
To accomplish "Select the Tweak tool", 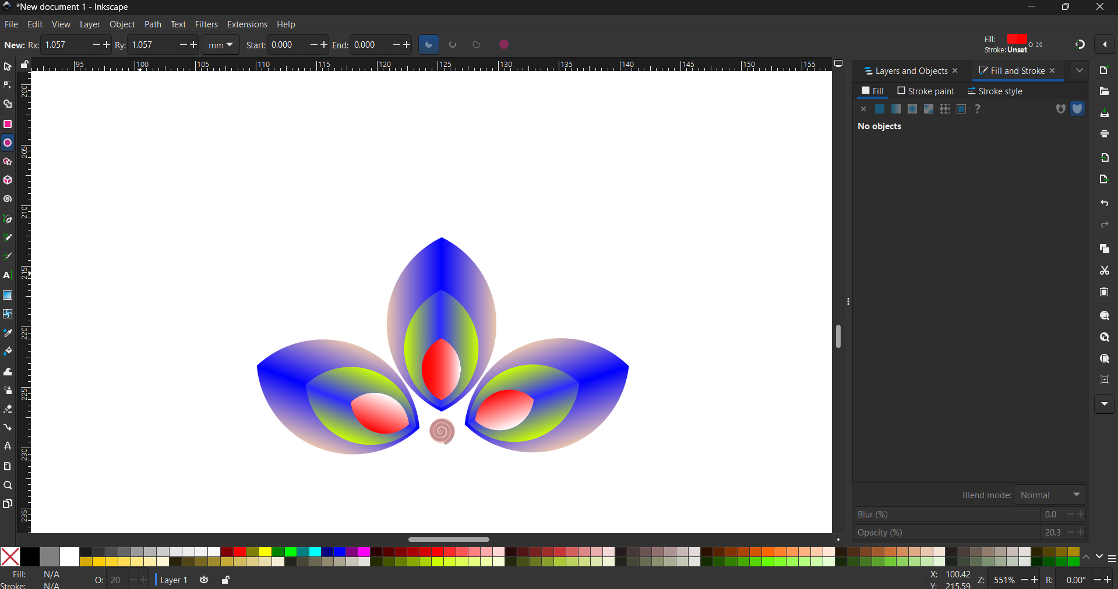I will pos(8,371).
